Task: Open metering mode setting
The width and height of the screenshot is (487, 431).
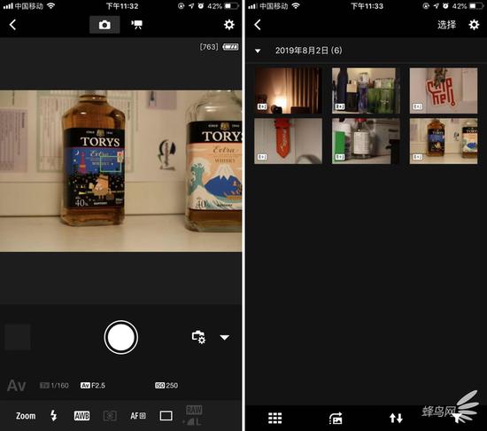Action: tap(110, 416)
